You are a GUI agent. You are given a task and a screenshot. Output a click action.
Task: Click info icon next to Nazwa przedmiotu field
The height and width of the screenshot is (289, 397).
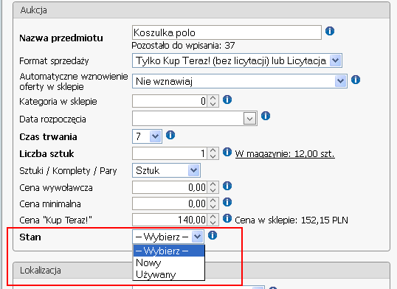click(x=330, y=31)
